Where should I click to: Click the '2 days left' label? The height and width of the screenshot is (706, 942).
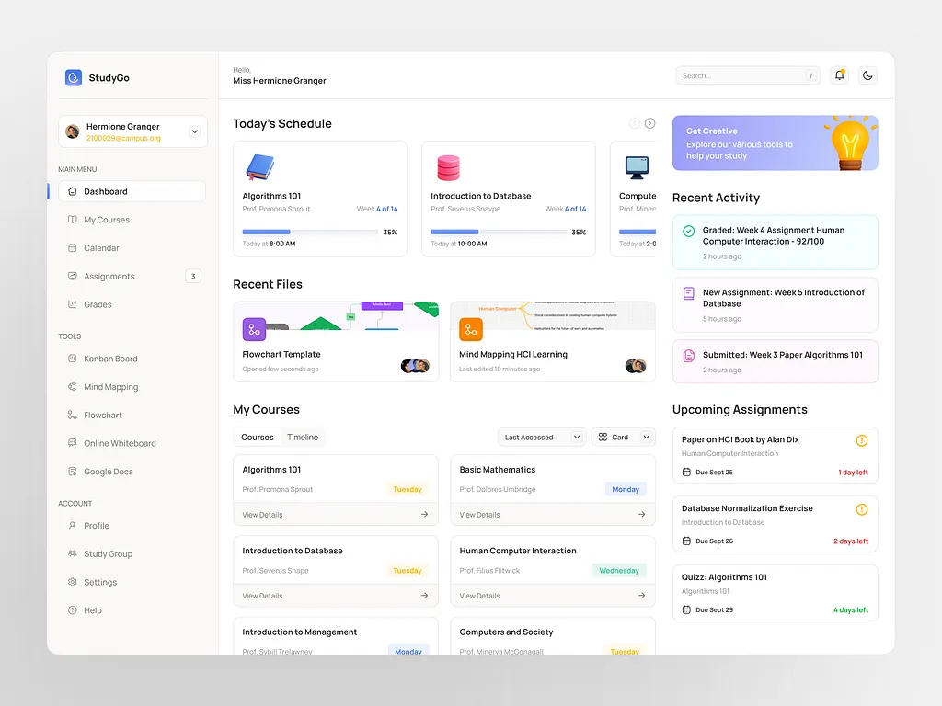tap(851, 541)
